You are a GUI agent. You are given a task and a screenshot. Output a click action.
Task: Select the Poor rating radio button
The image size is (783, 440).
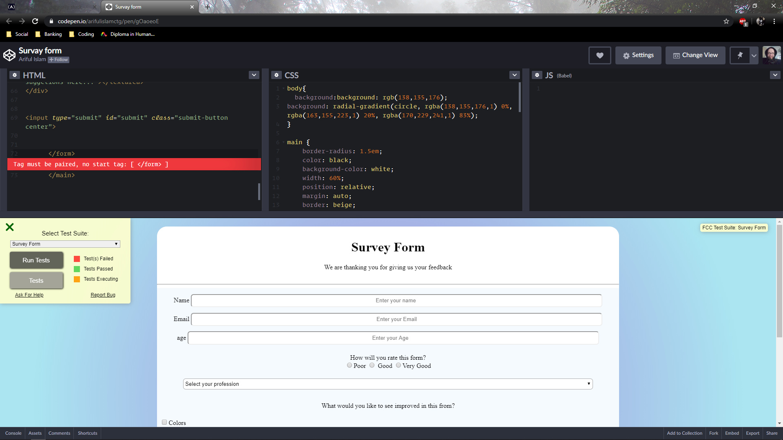[349, 365]
